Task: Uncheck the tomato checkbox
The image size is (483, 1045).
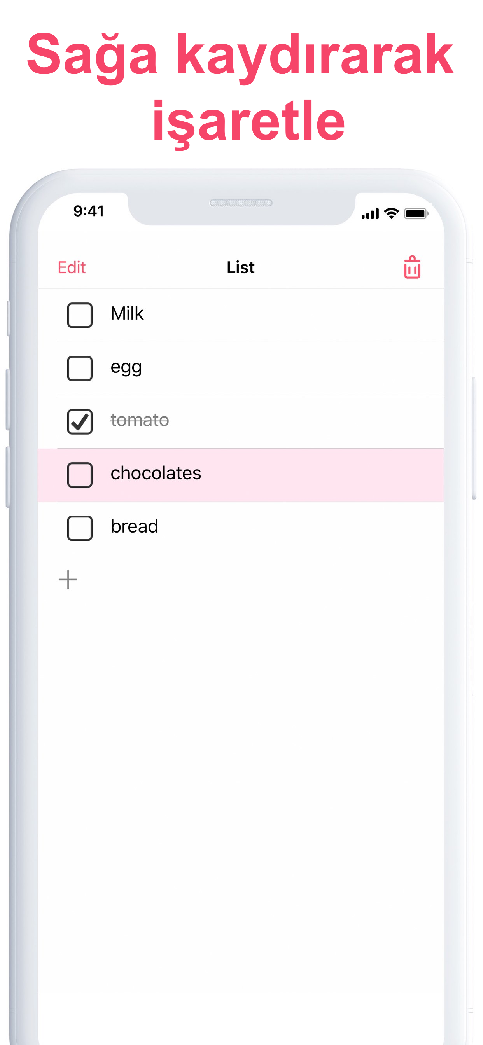Action: coord(80,421)
